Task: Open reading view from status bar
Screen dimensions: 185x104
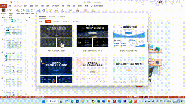Action: (x=153, y=97)
